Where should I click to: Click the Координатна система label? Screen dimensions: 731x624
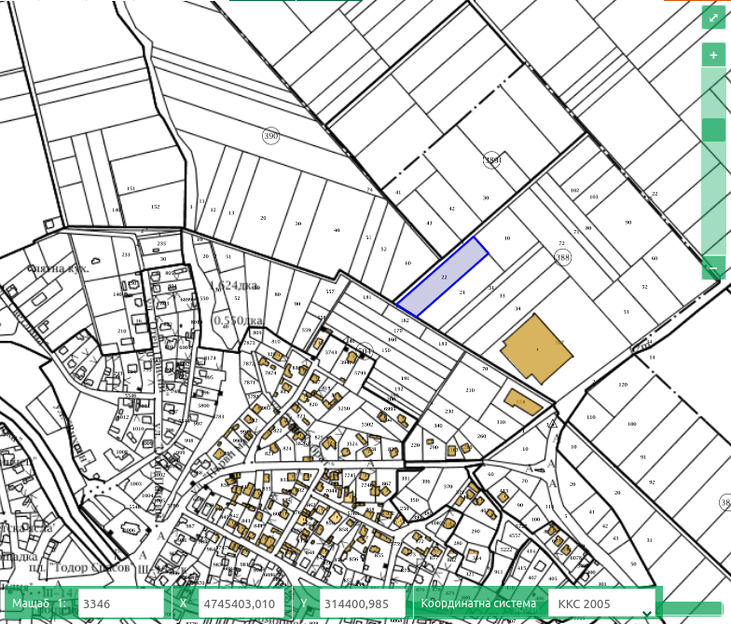(478, 604)
